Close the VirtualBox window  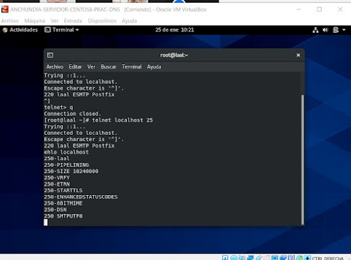pos(340,10)
